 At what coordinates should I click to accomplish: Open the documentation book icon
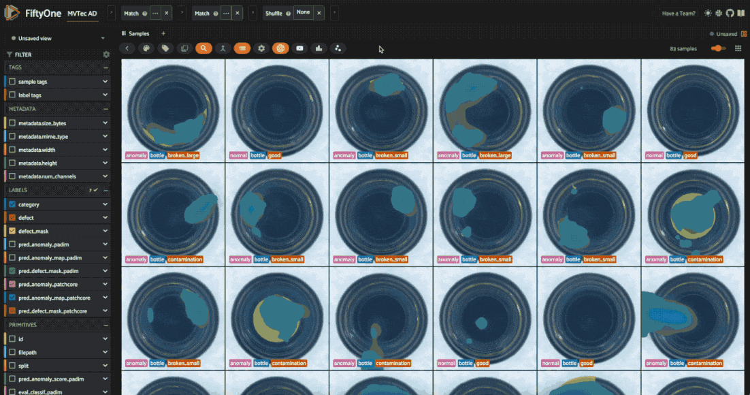[x=741, y=14]
